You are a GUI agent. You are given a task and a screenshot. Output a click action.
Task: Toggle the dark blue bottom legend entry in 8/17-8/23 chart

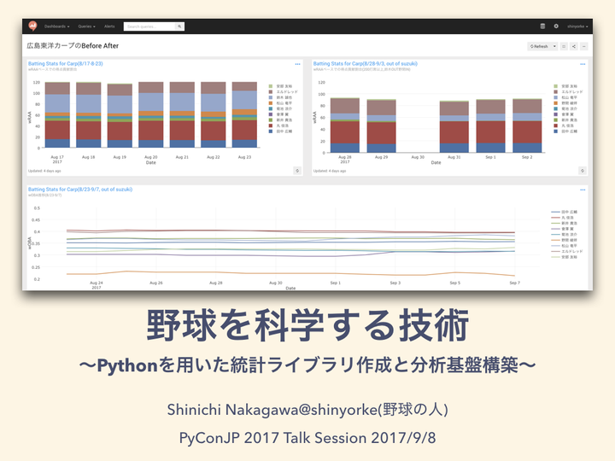(x=280, y=131)
